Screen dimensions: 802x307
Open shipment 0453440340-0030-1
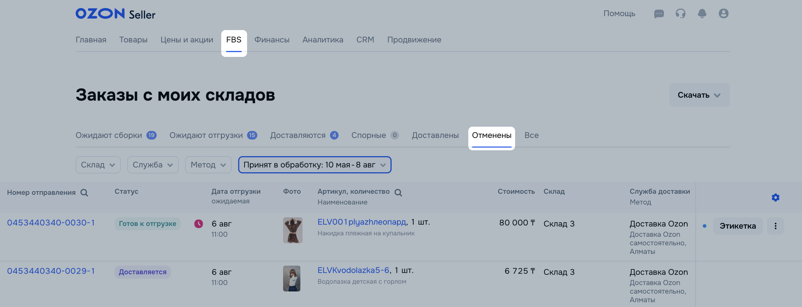point(51,223)
